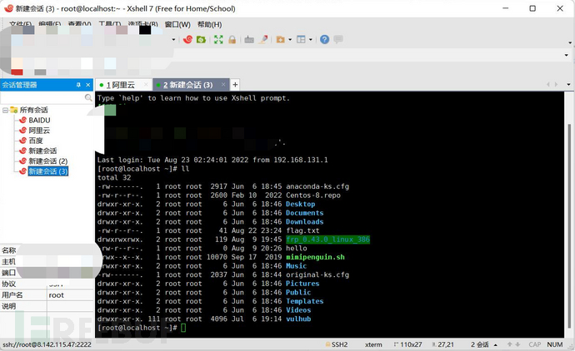Click the 说明 property label

pos(9,306)
